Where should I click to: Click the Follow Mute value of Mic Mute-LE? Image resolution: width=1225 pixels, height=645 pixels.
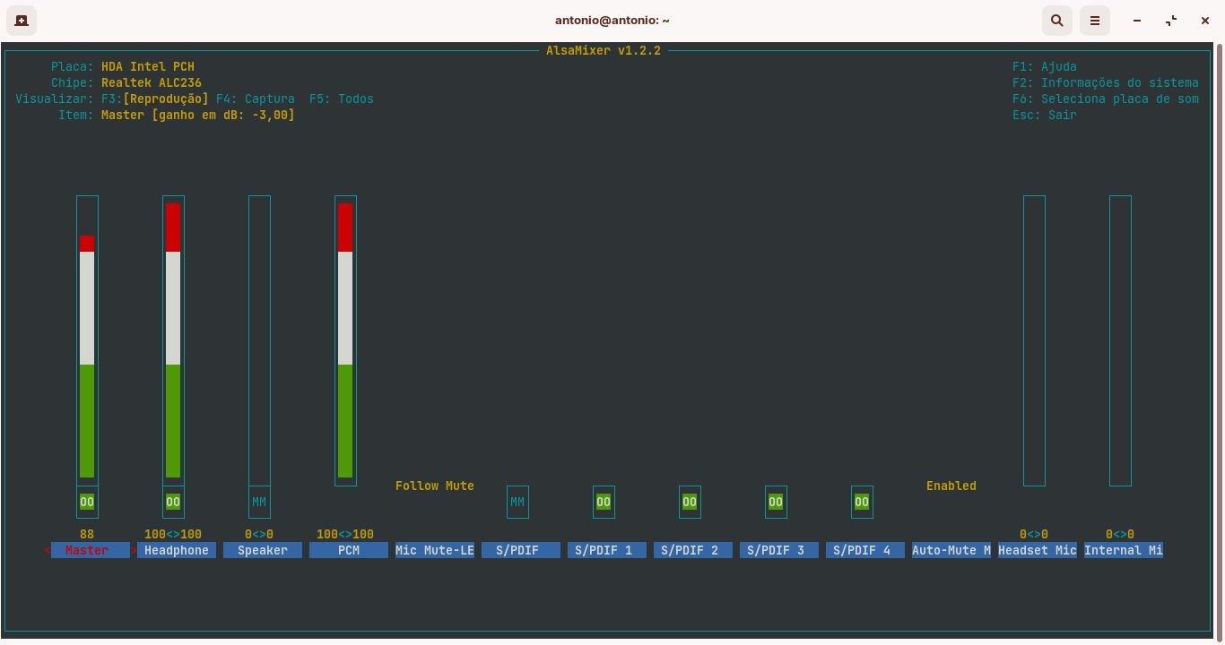click(435, 486)
